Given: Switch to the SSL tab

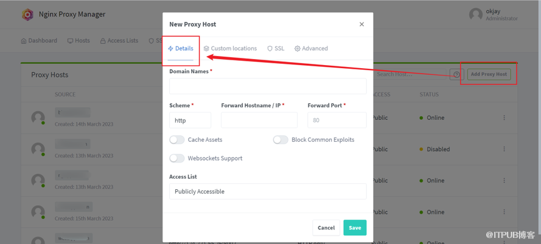Looking at the screenshot, I should 276,49.
